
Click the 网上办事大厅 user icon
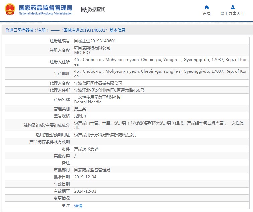tap(232, 7)
